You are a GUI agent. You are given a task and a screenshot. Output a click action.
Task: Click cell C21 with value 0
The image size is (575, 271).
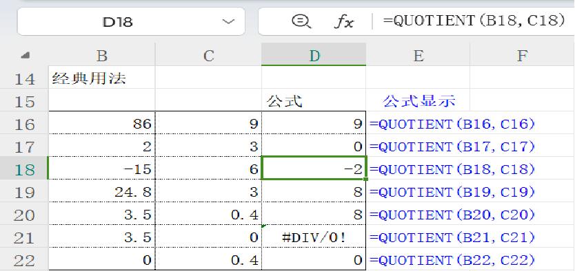[208, 236]
